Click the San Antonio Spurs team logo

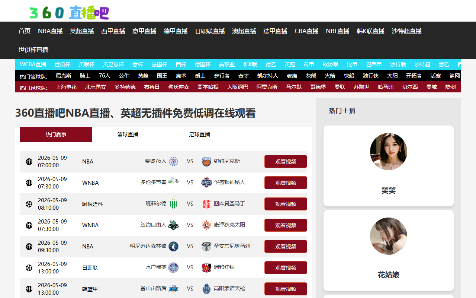206,246
